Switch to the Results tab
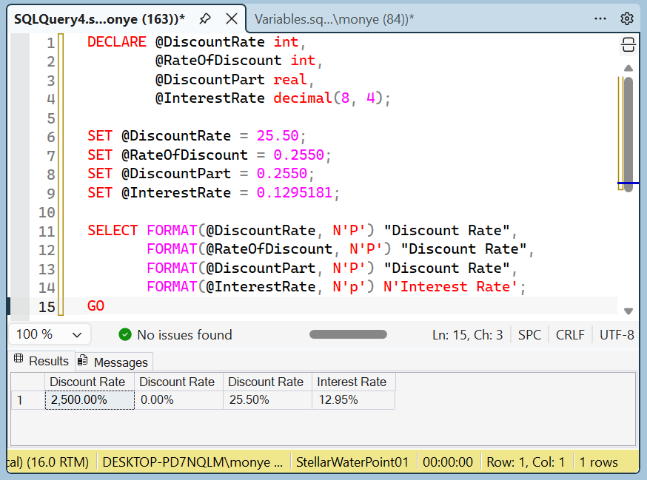 tap(42, 361)
